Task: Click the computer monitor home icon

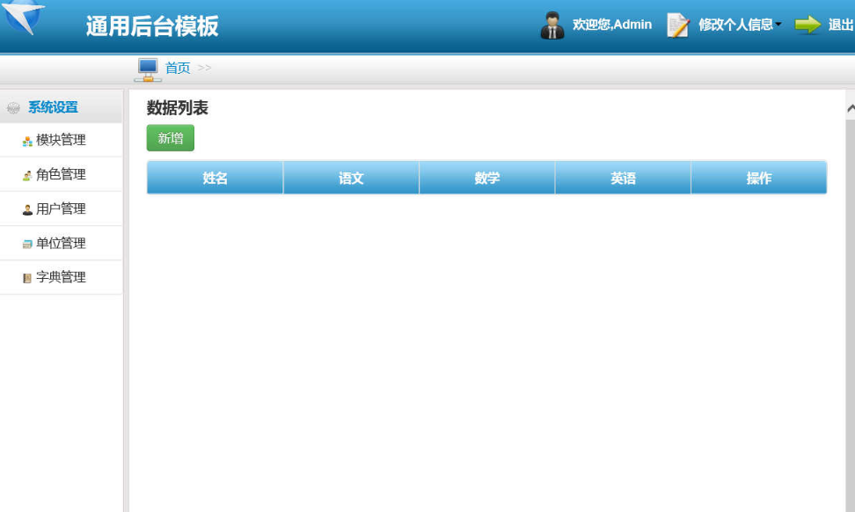Action: pos(148,69)
